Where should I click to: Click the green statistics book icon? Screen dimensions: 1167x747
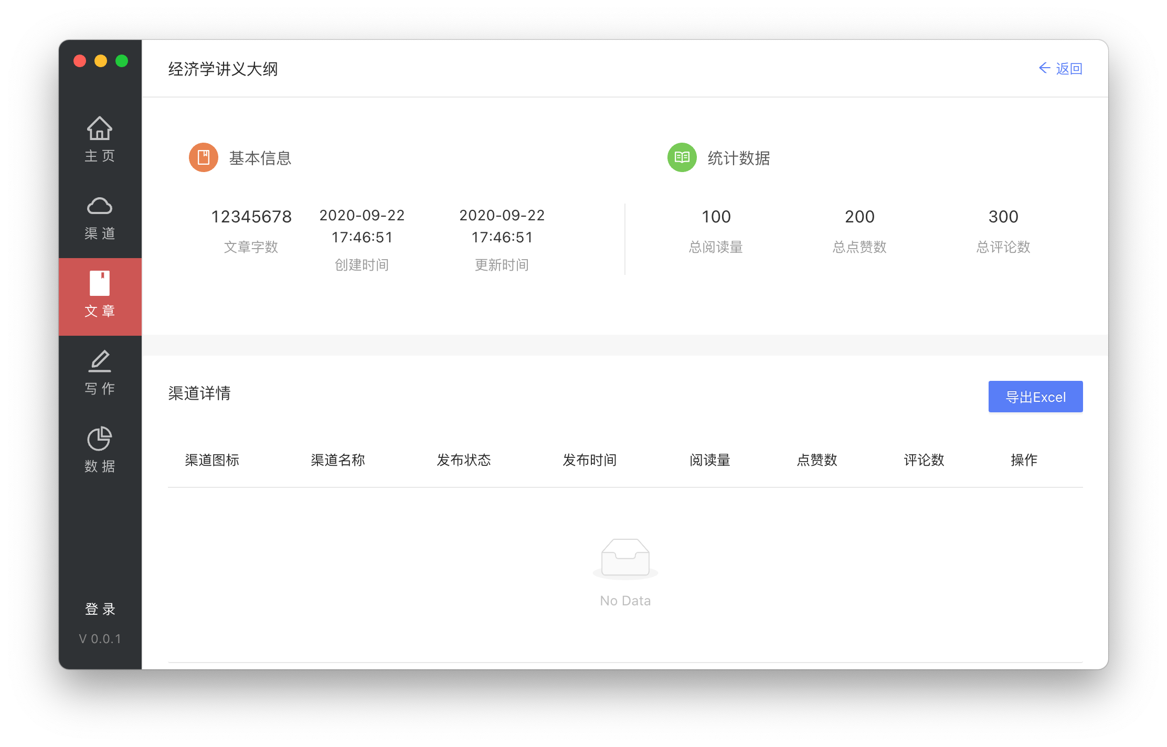(x=682, y=157)
